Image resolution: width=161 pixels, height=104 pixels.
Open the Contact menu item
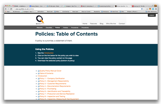click(122, 24)
